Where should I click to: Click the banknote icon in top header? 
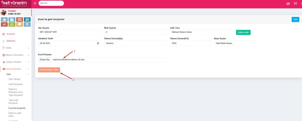pyautogui.click(x=288, y=3)
